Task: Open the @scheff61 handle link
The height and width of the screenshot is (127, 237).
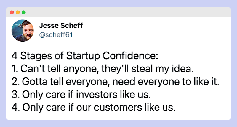Action: [56, 35]
